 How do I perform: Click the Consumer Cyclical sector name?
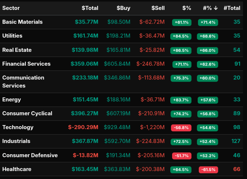pyautogui.click(x=27, y=113)
